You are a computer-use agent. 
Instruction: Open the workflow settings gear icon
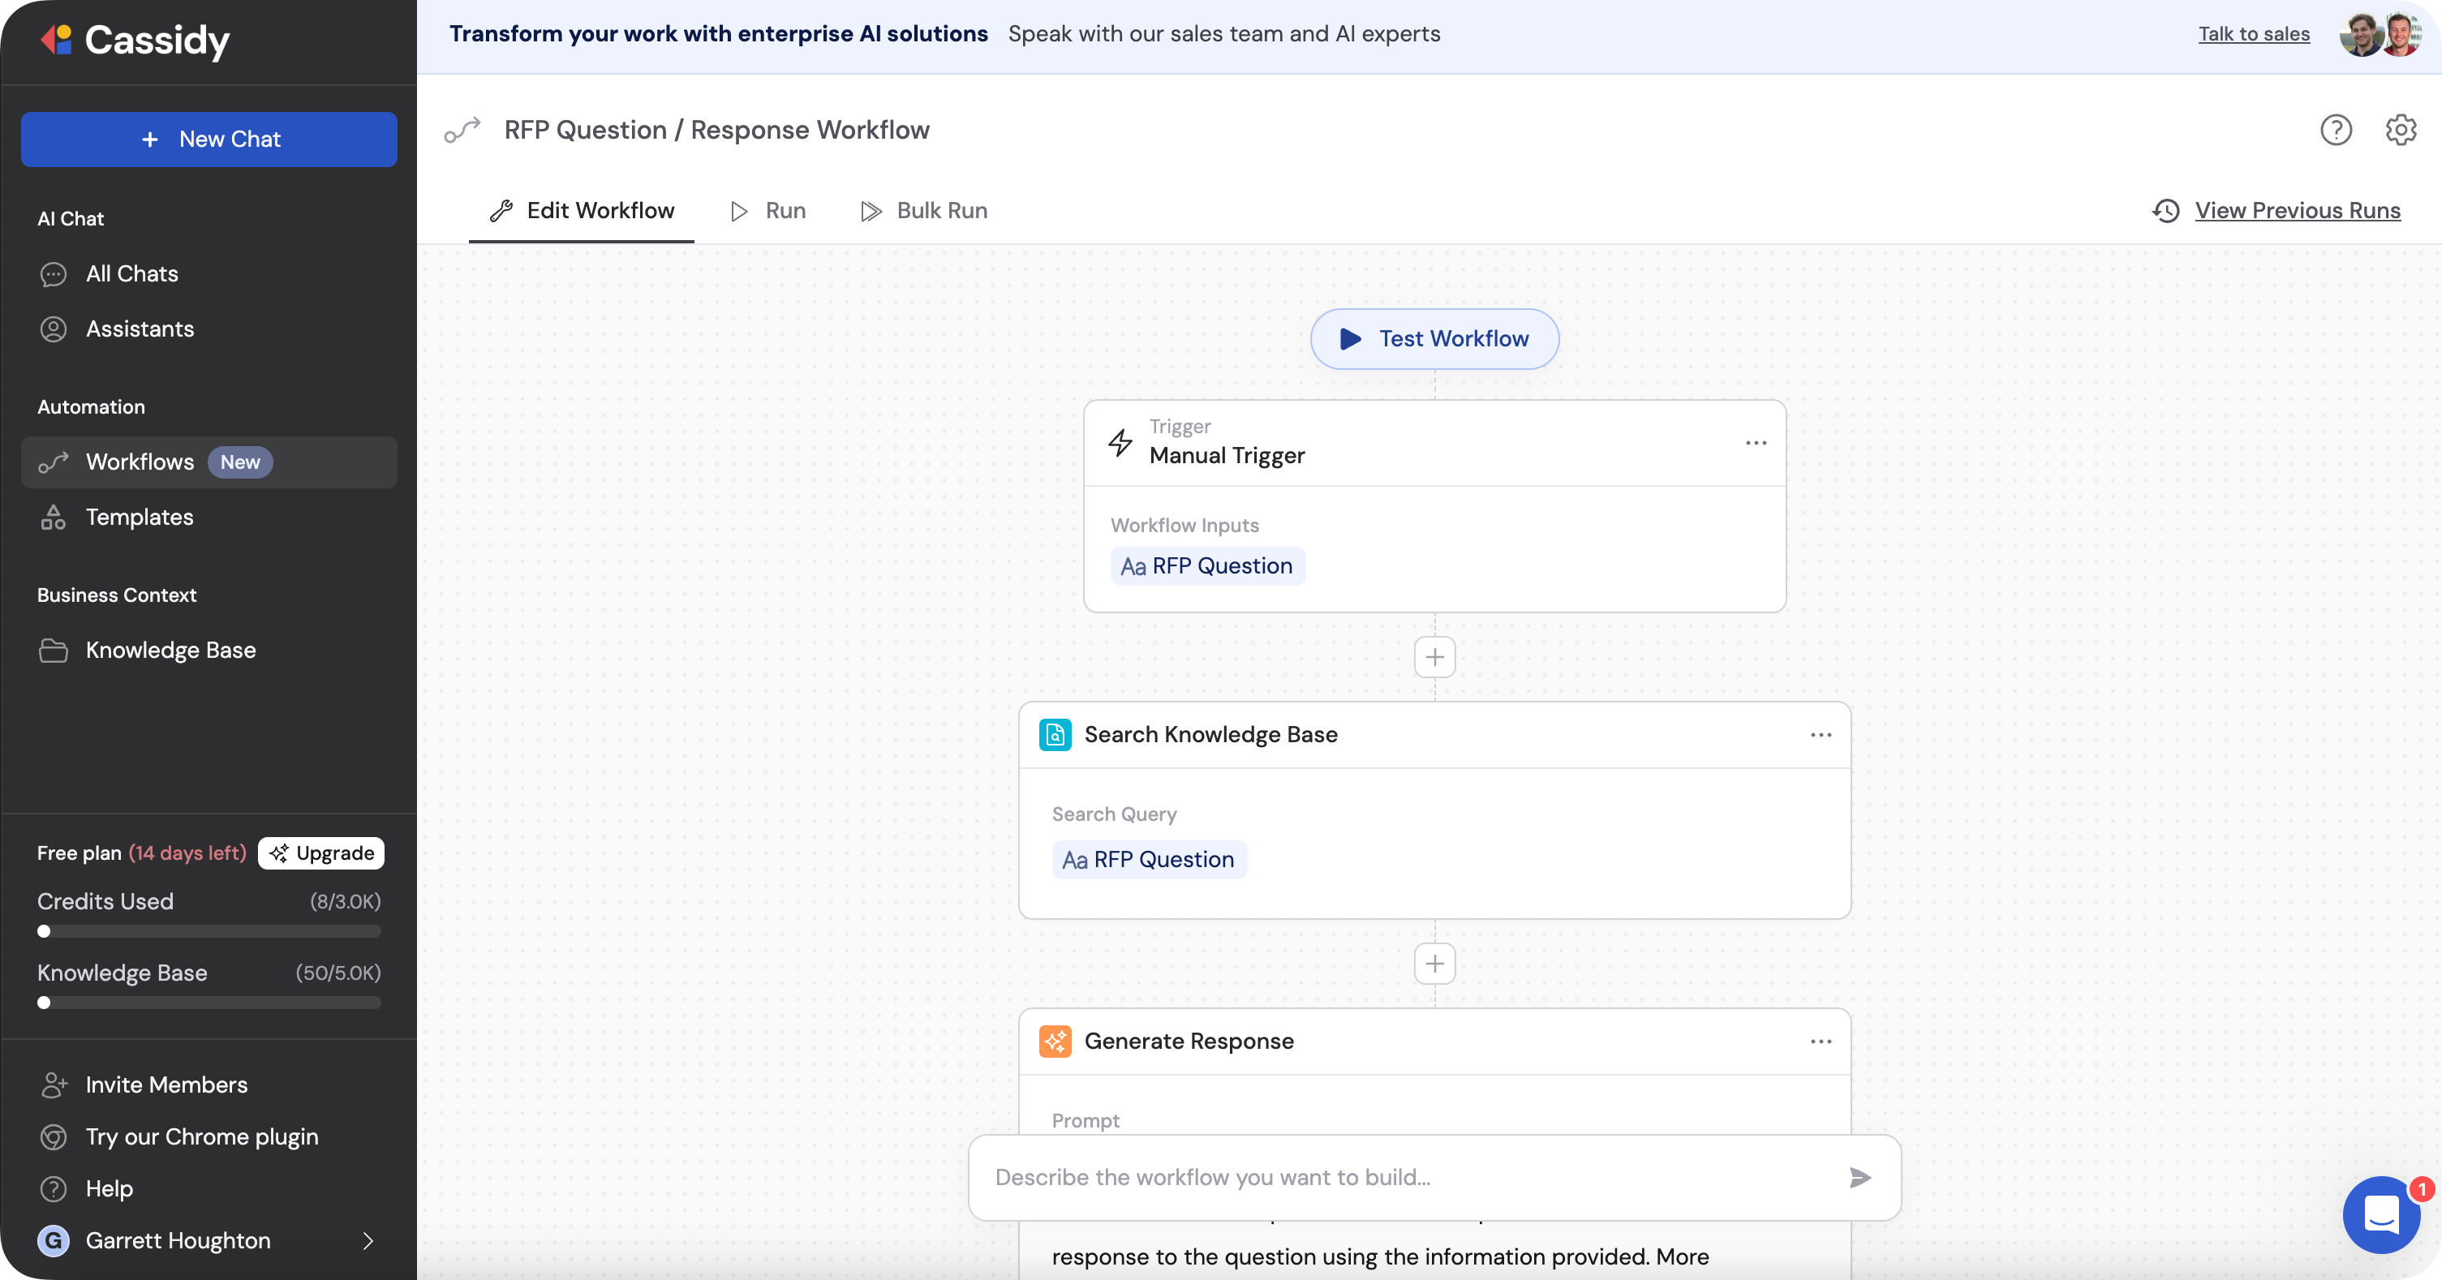tap(2401, 130)
